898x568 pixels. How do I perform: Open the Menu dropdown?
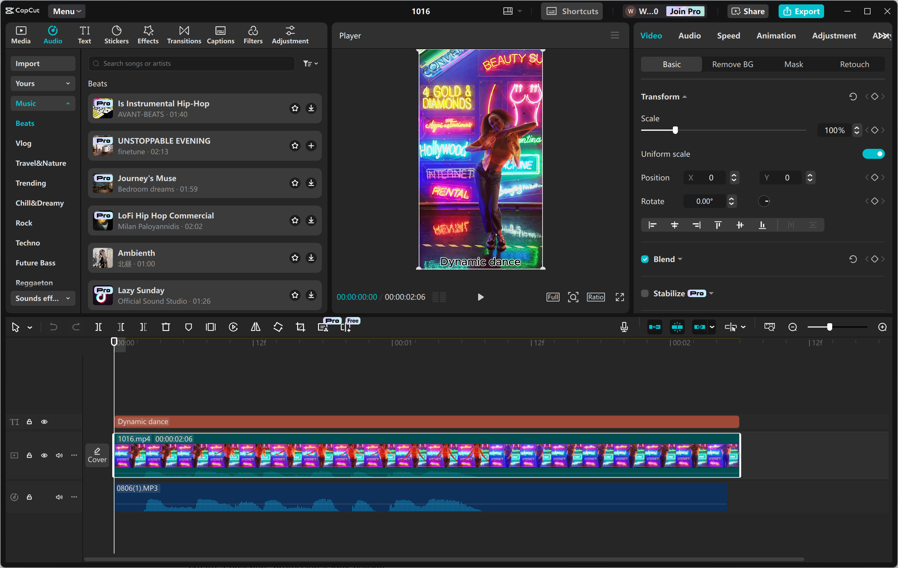(x=66, y=11)
